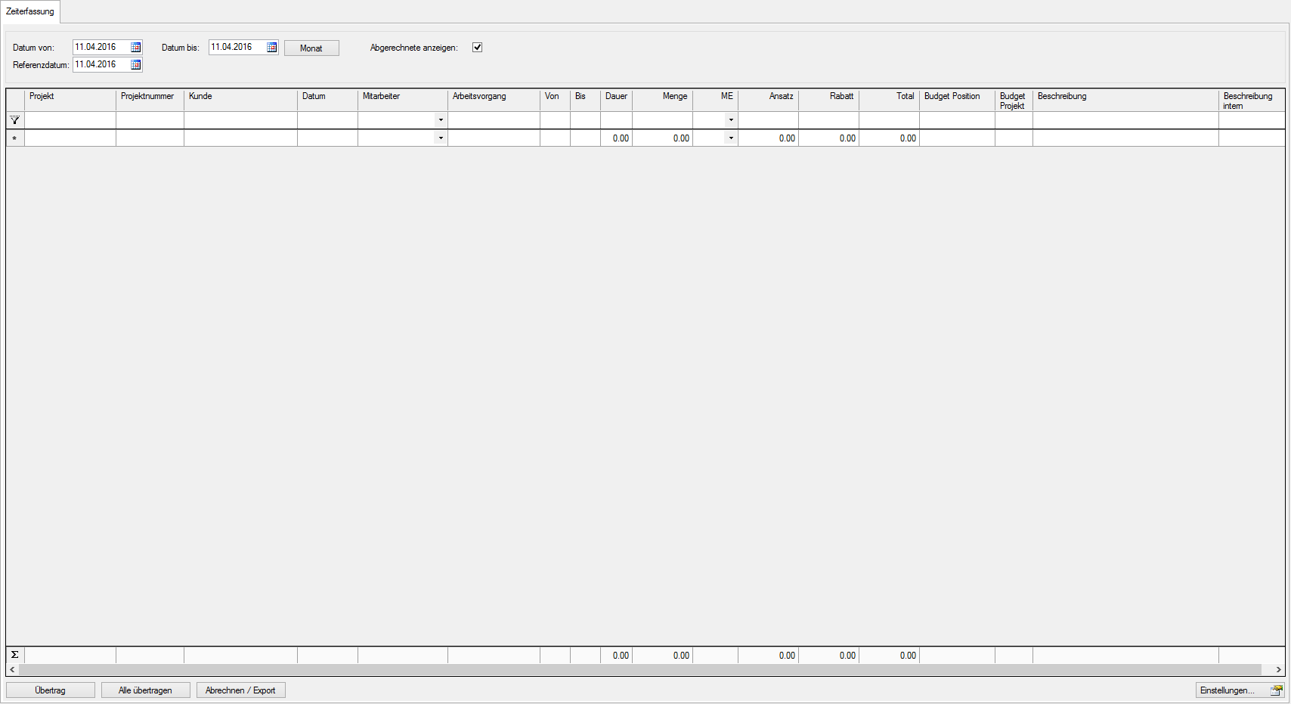
Task: Open ME dropdown in new entry row
Action: 731,138
